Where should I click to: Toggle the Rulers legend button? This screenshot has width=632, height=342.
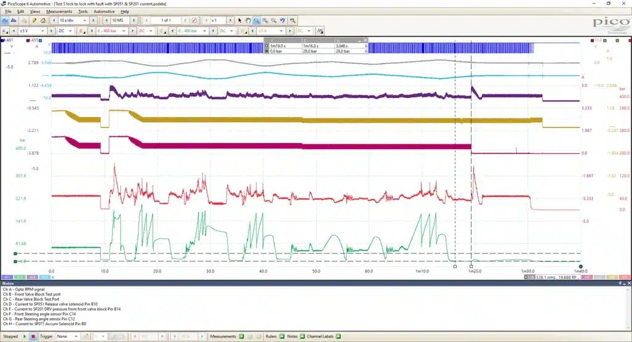pos(281,336)
